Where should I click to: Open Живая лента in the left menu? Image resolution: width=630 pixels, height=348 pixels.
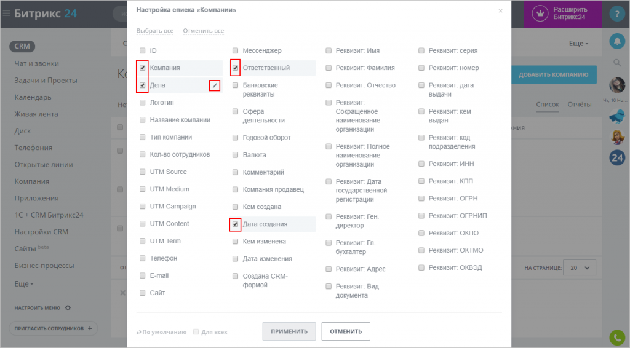pyautogui.click(x=36, y=114)
